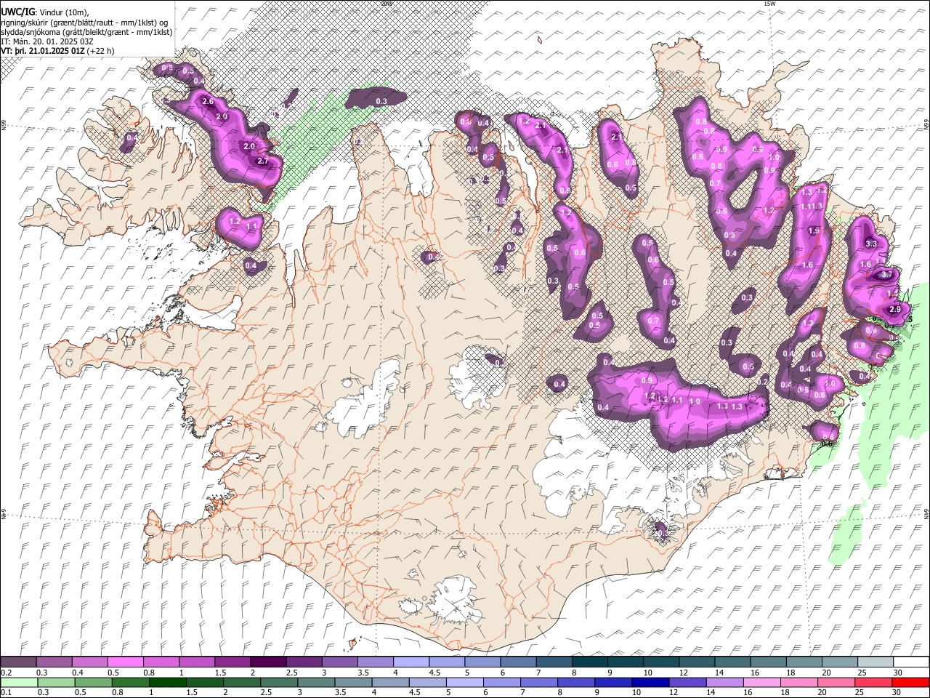Screen dimensions: 930x698
Task: Click the 1.9 precipitation value on the map
Action: (x=814, y=230)
